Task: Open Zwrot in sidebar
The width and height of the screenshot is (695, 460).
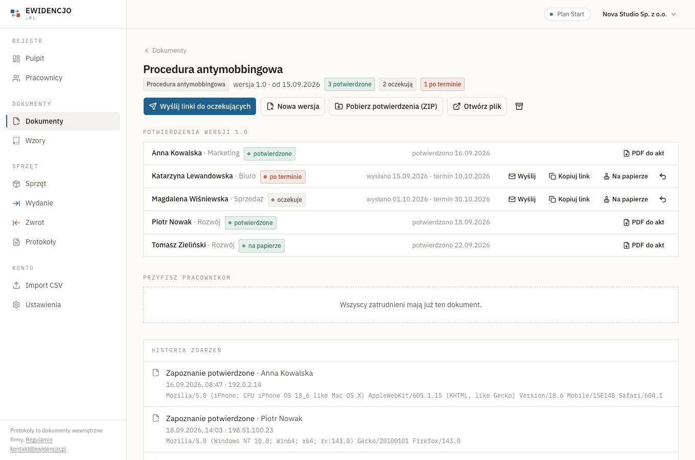Action: pos(63,222)
